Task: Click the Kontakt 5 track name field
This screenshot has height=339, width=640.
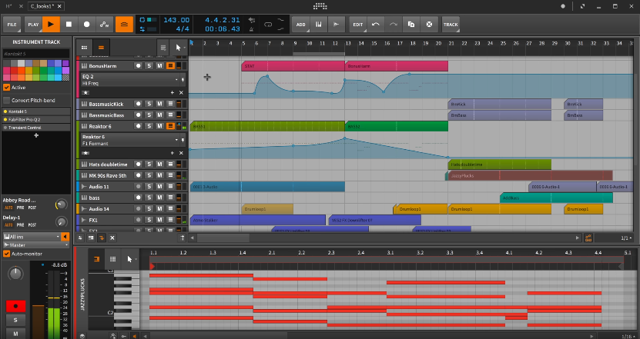Action: click(36, 54)
